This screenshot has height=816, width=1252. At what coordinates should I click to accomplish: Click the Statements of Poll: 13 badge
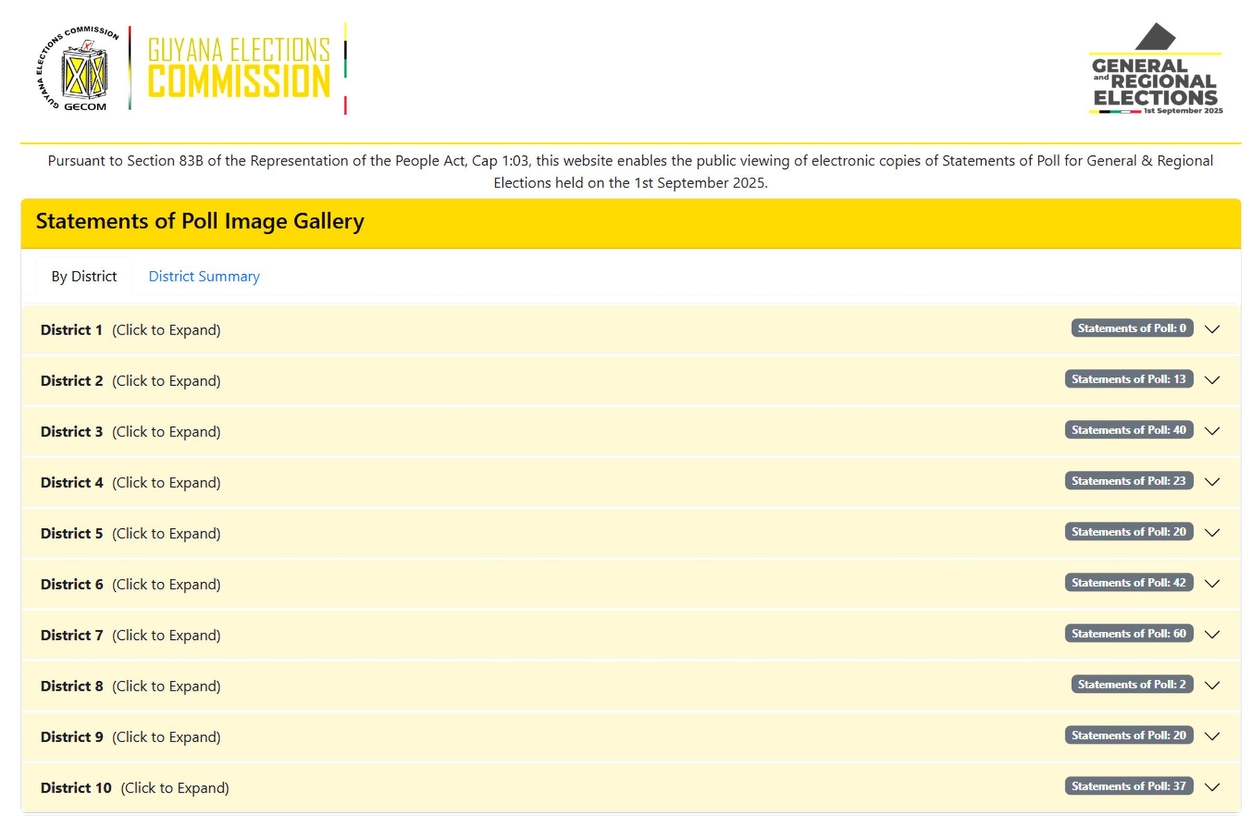1129,379
